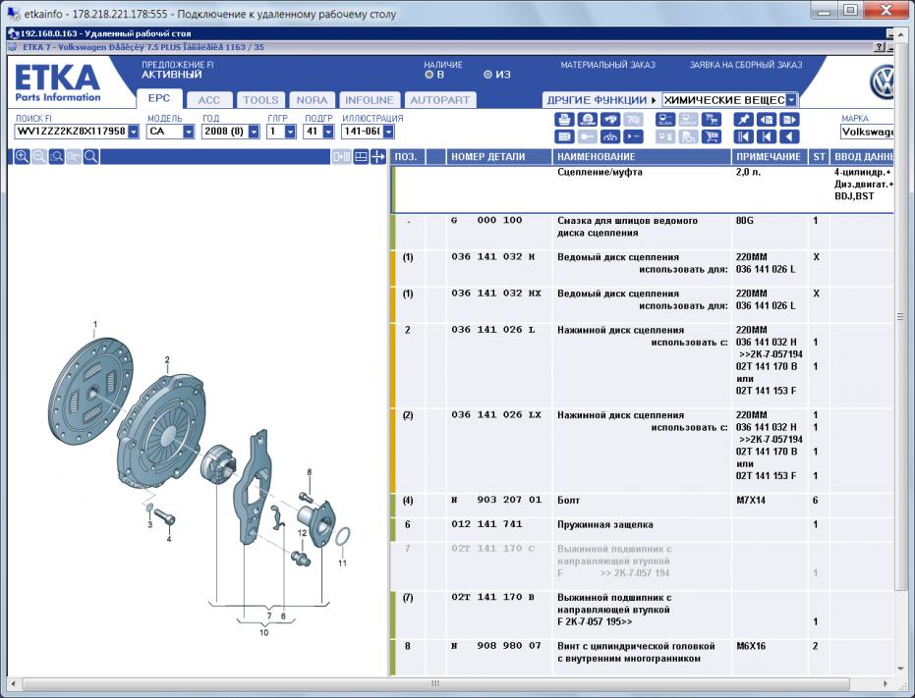
Task: Open the ПОДГР 41 dropdown
Action: click(328, 132)
